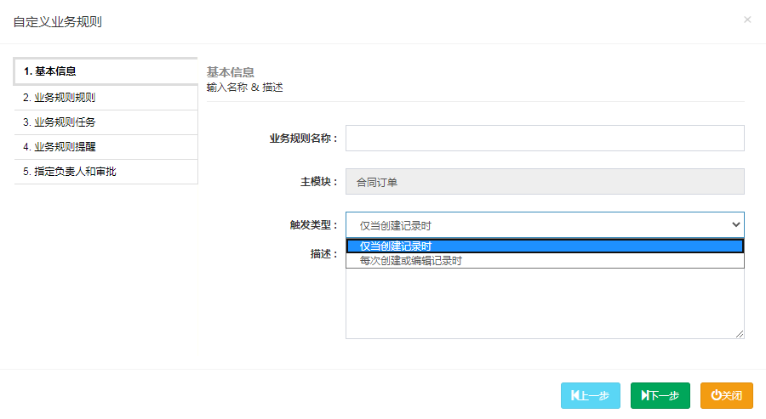Viewport: 766px width, 419px height.
Task: Click the orange 关闭 button text
Action: 732,396
